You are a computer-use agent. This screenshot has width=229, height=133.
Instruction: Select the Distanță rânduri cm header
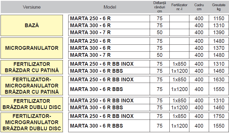(x=159, y=7)
